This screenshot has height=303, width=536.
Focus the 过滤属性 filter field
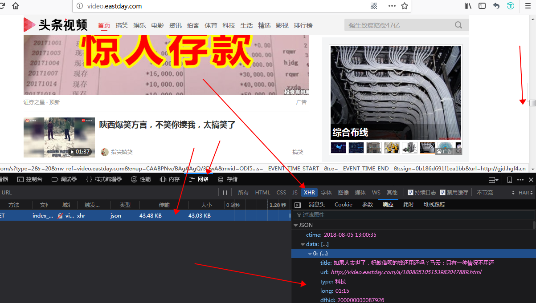(x=414, y=215)
